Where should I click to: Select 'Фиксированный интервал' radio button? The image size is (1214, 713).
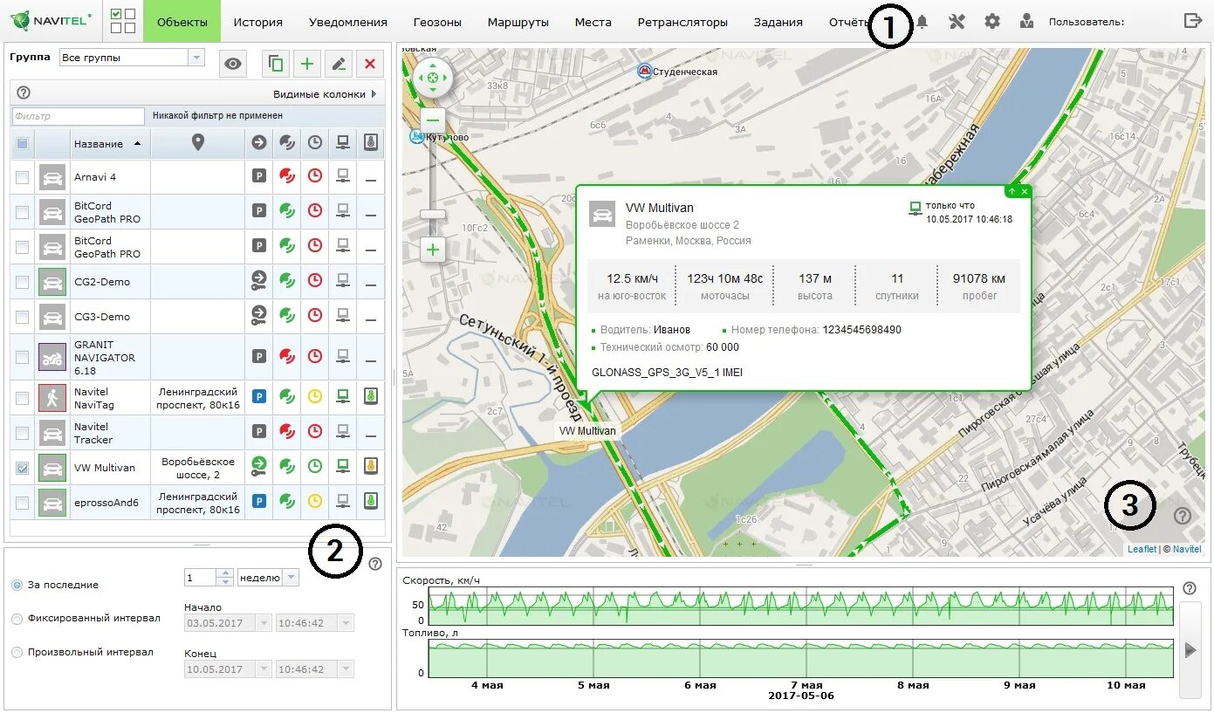(17, 619)
